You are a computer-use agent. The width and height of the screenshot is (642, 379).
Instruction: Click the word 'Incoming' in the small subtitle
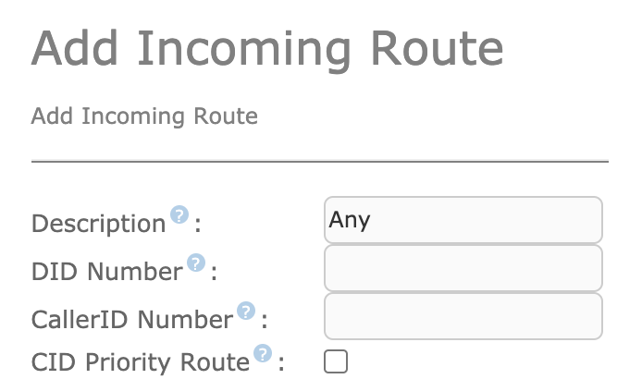[133, 117]
